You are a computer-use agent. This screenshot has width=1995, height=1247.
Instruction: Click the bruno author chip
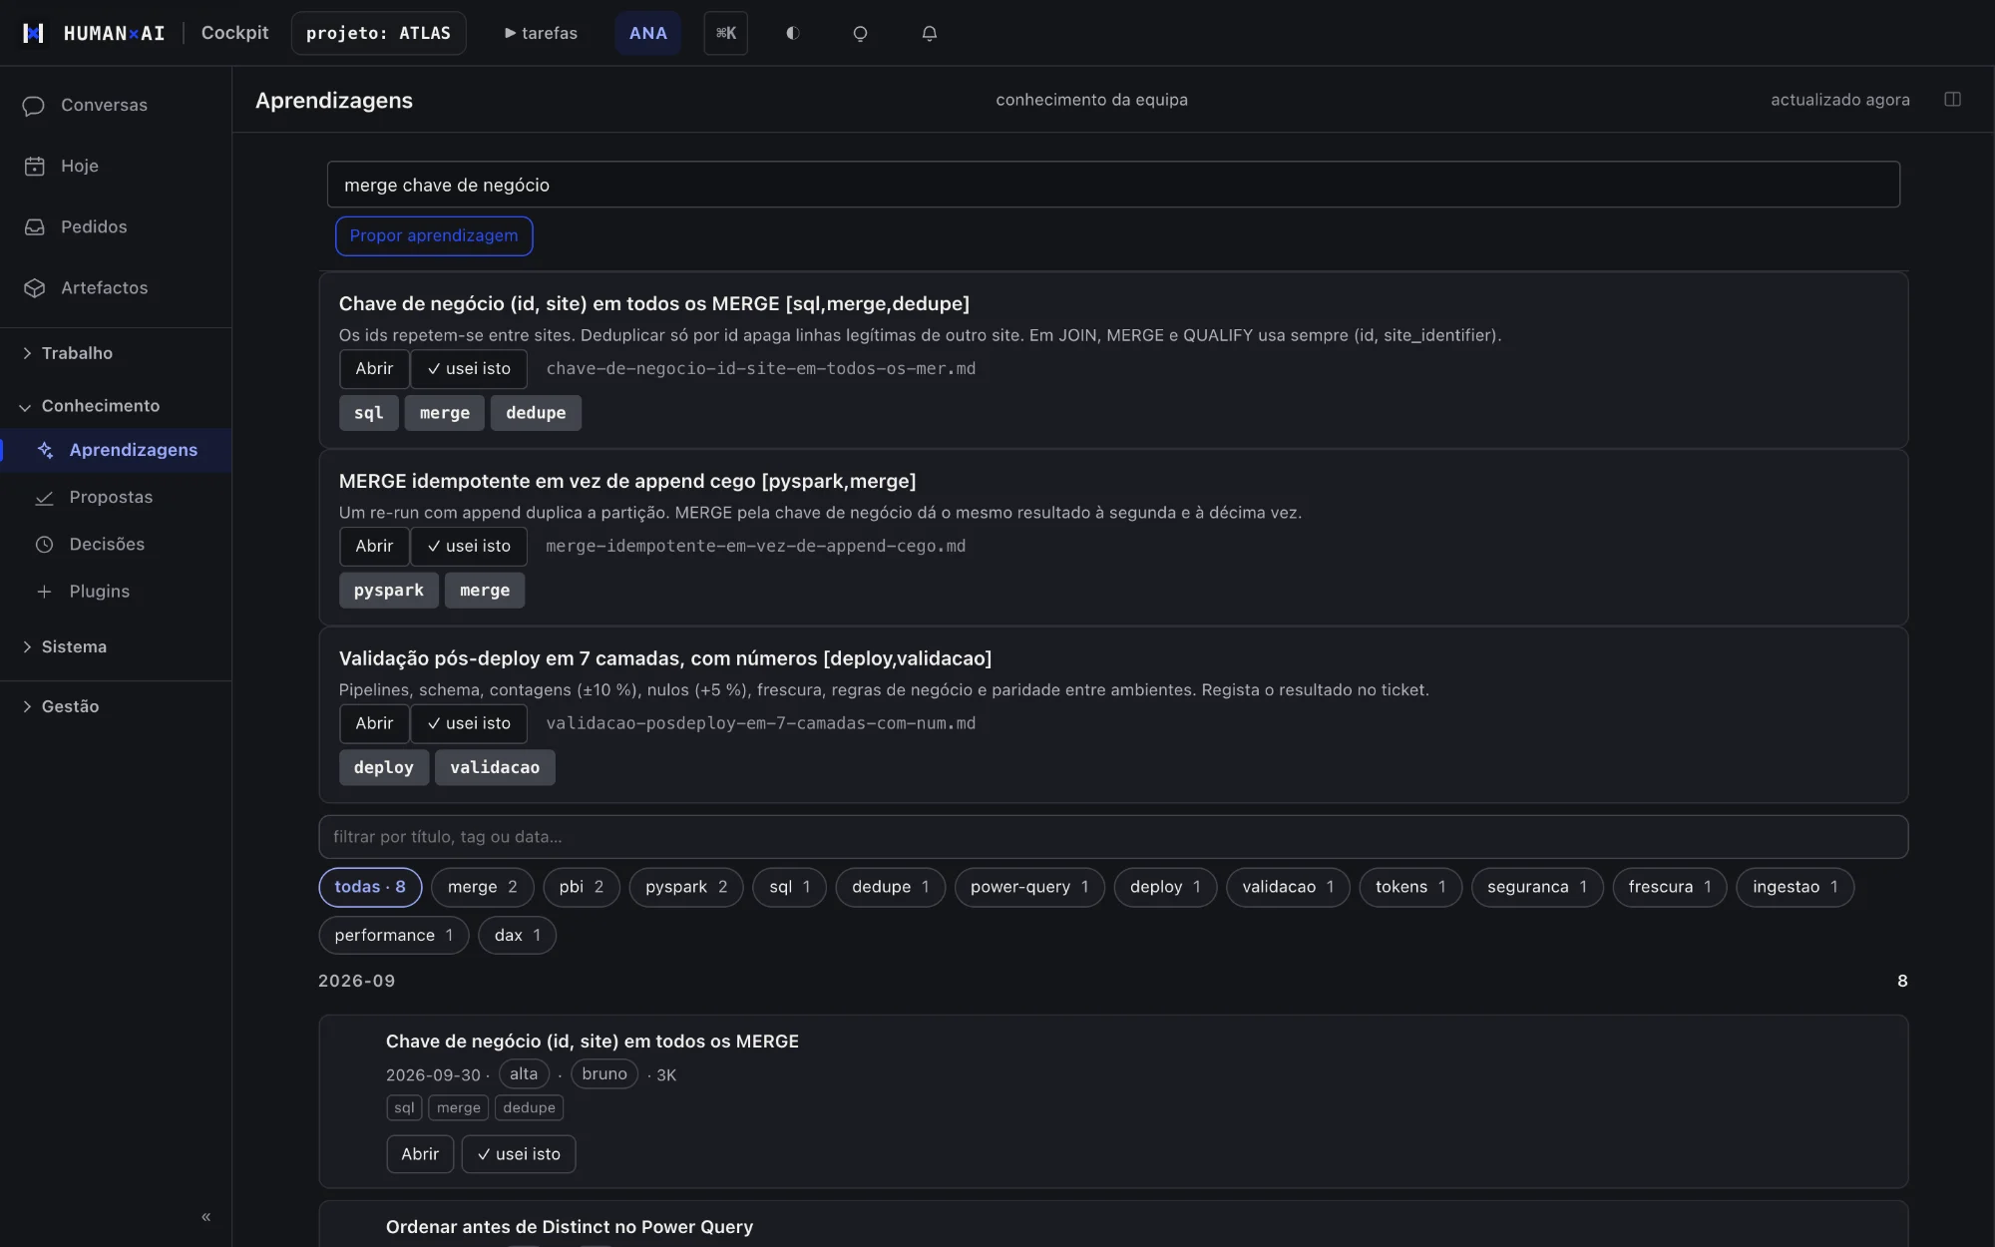tap(604, 1073)
